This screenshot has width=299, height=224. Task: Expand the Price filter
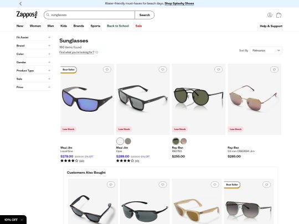[x=33, y=87]
